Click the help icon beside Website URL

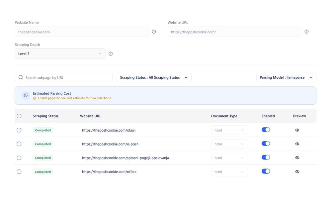(x=306, y=32)
